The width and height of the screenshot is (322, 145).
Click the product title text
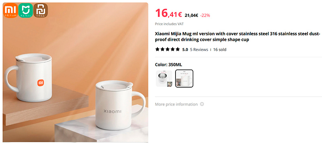pos(237,37)
